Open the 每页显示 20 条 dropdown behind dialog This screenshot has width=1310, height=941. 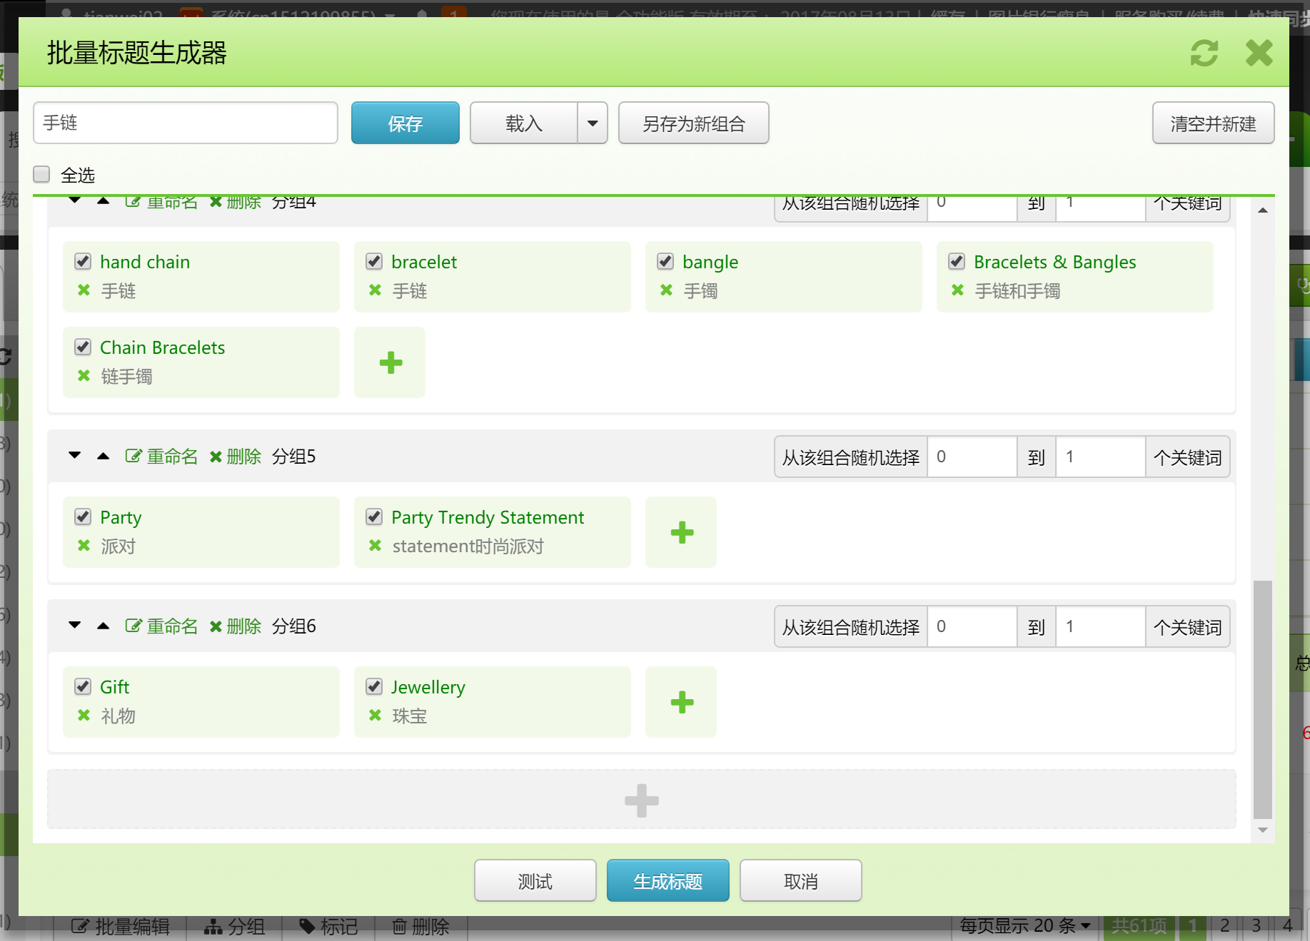(x=1025, y=926)
